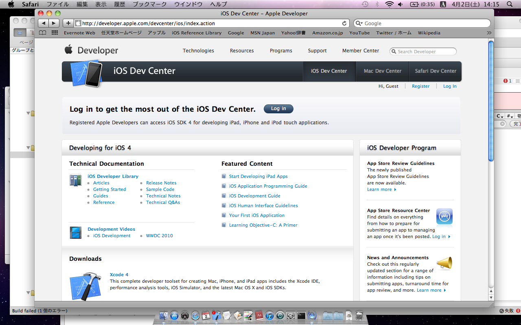The height and width of the screenshot is (325, 521).
Task: Reload the page using the refresh icon
Action: 344,24
